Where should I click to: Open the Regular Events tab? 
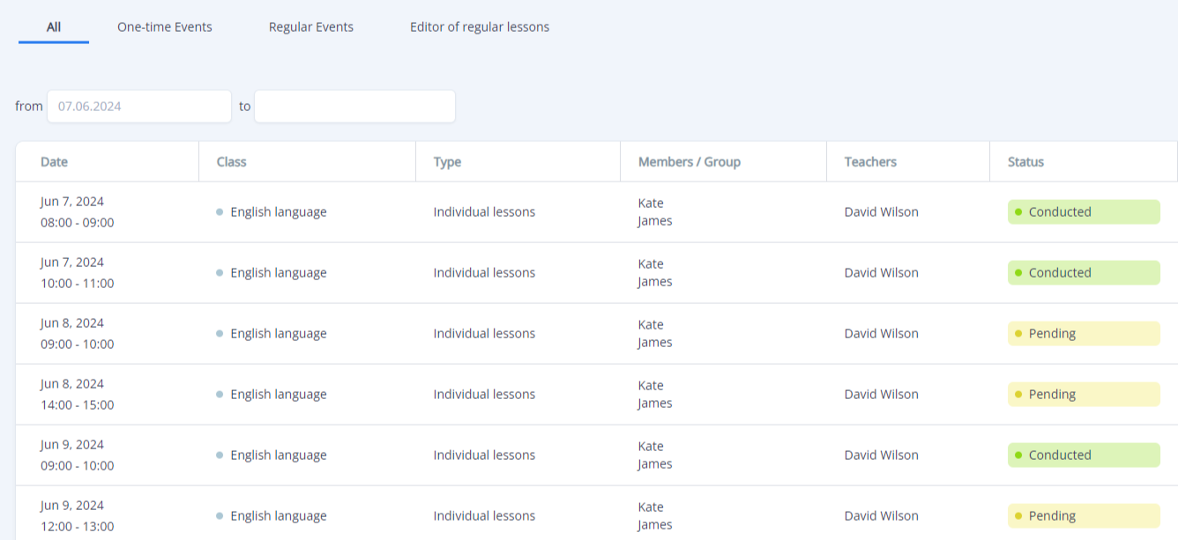tap(311, 27)
